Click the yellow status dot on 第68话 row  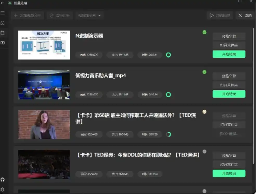[x=204, y=112]
